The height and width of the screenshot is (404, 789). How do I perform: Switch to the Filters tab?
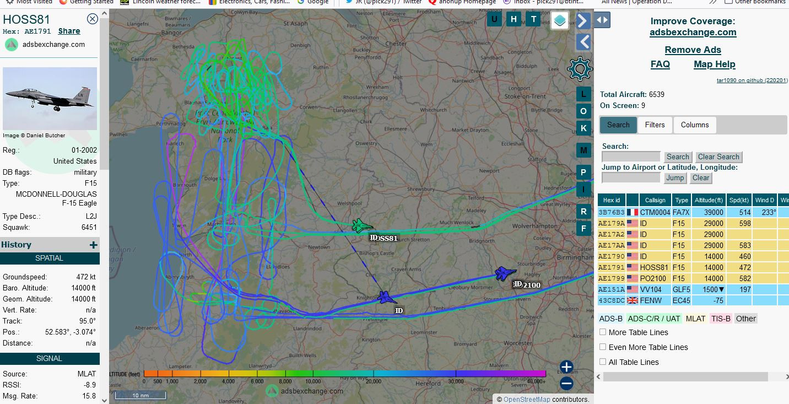pyautogui.click(x=655, y=125)
